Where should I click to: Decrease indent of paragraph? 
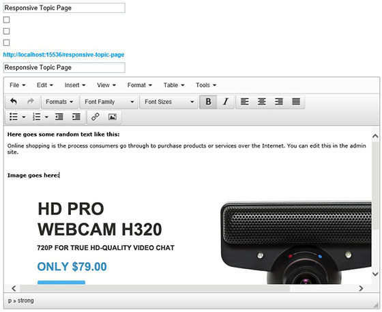pyautogui.click(x=59, y=117)
